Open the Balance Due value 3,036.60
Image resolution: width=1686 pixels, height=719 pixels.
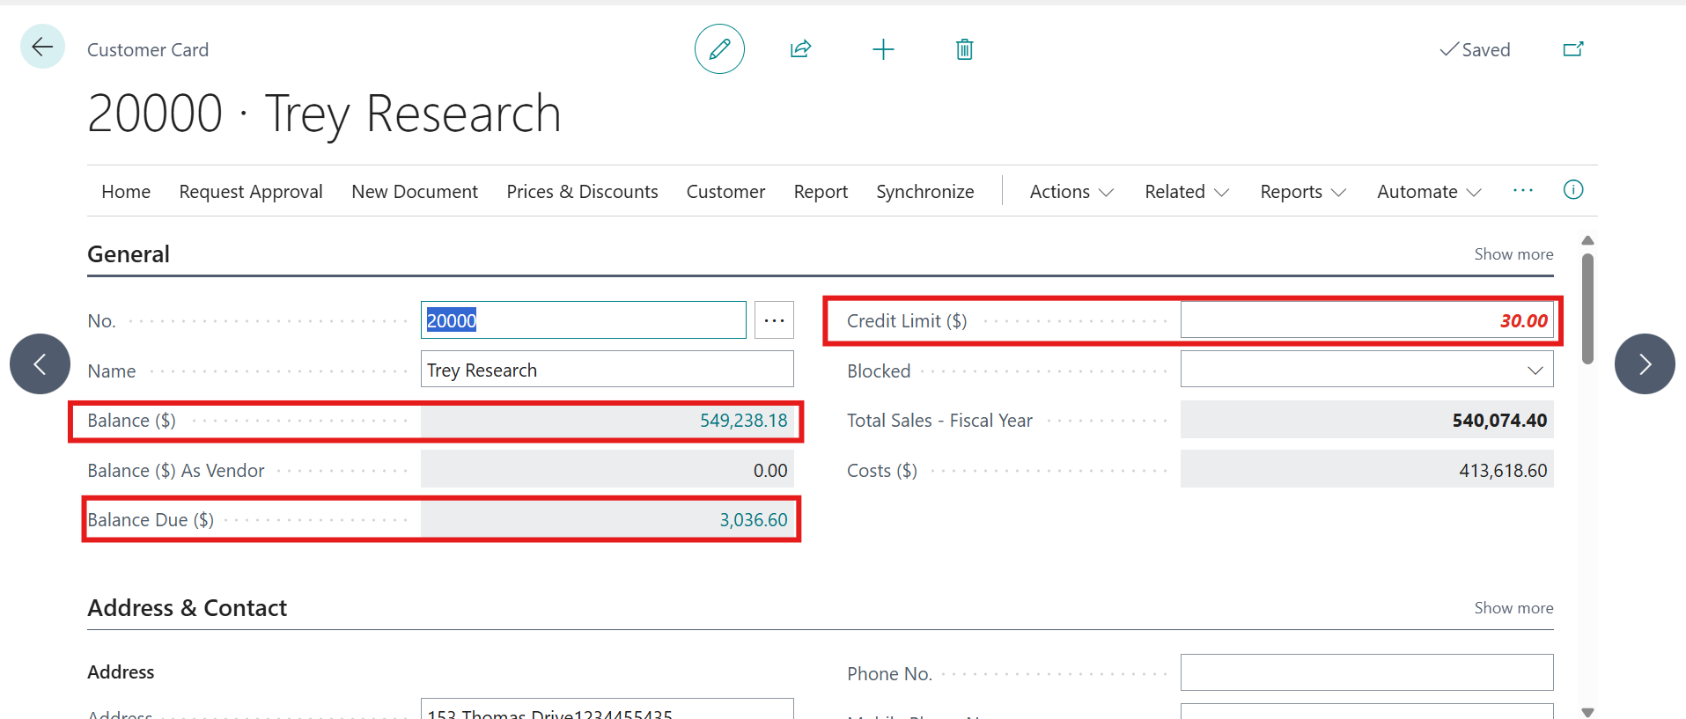[754, 520]
